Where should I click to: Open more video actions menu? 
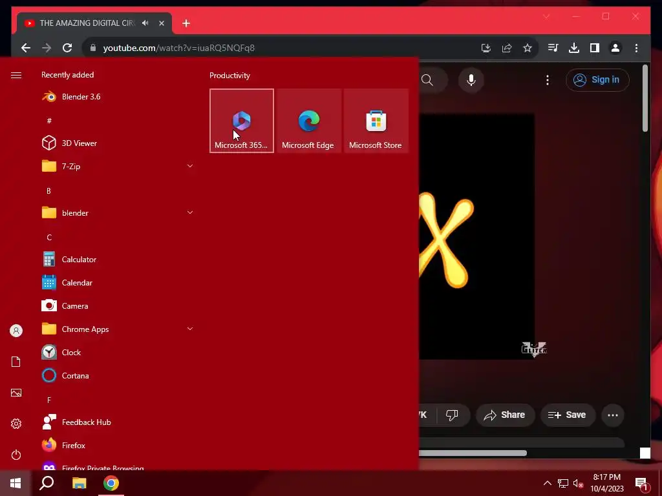(613, 415)
